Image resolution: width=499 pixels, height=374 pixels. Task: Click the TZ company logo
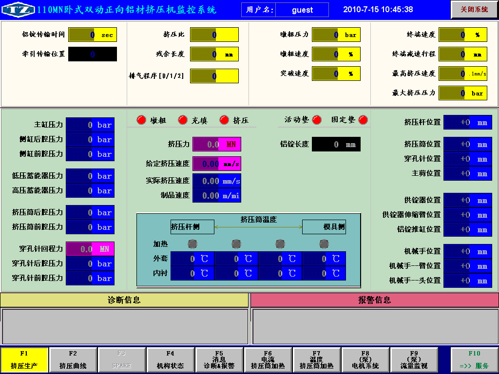click(19, 10)
